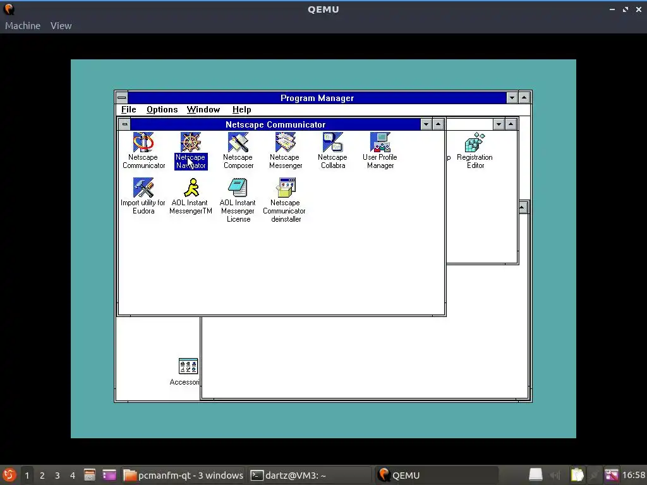Viewport: 647px width, 485px height.
Task: Switch to workspace 3 in the taskbar
Action: (x=57, y=476)
